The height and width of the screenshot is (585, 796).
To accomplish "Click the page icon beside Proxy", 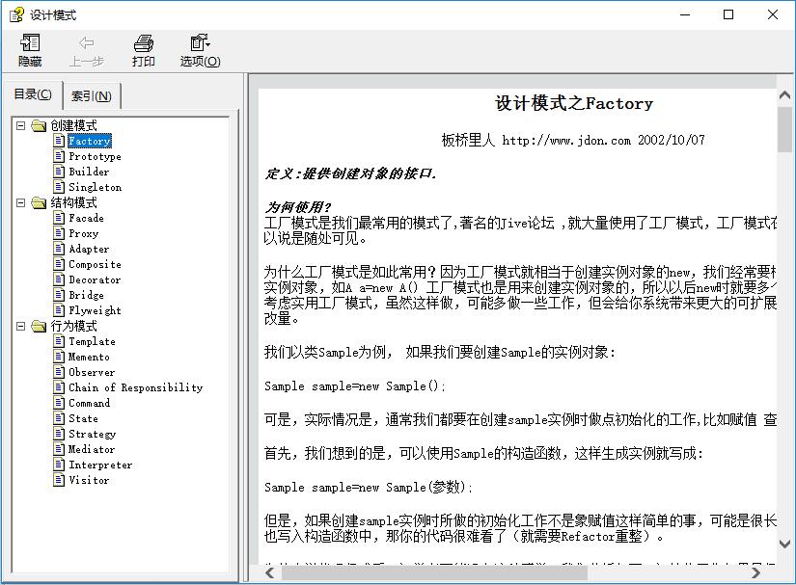I will tap(60, 233).
